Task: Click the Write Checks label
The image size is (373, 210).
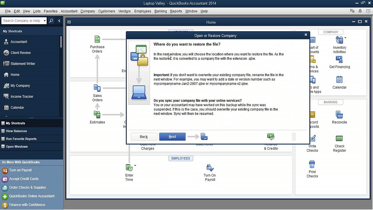Action: tap(312, 148)
